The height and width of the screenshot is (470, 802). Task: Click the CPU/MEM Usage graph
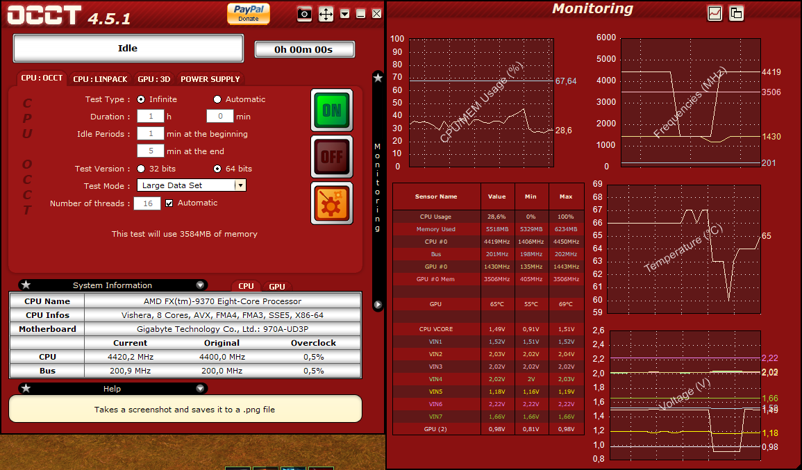coord(481,102)
